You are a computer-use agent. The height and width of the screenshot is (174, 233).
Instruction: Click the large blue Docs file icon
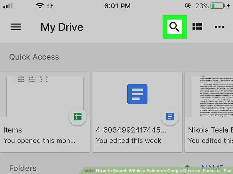tap(137, 94)
